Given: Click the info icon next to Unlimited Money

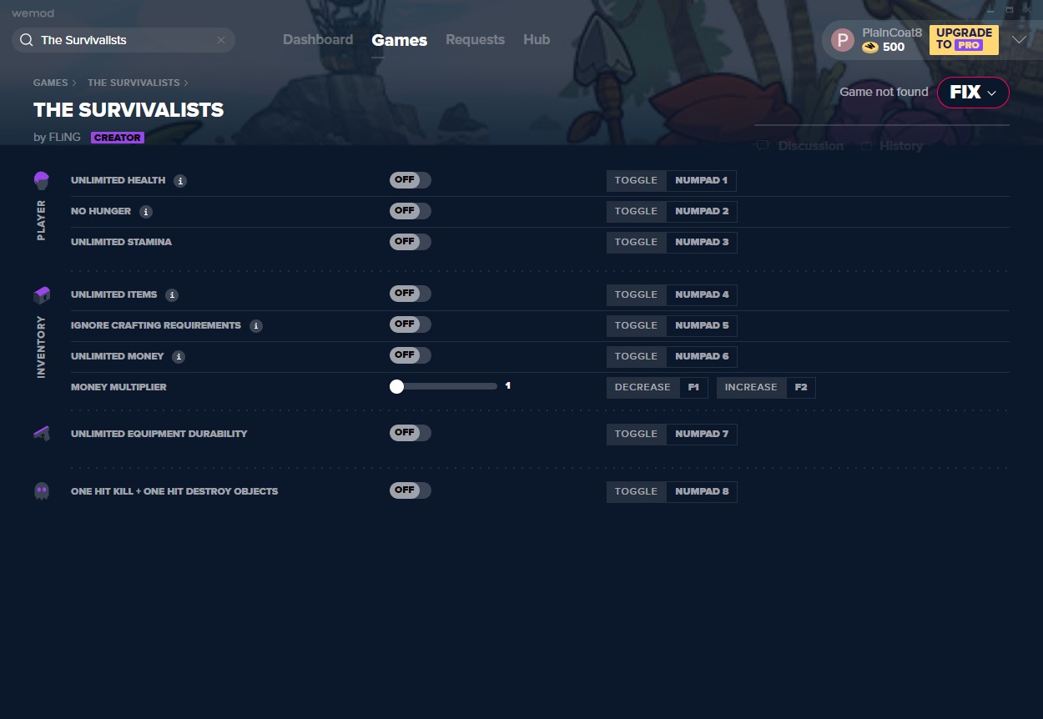Looking at the screenshot, I should tap(179, 357).
